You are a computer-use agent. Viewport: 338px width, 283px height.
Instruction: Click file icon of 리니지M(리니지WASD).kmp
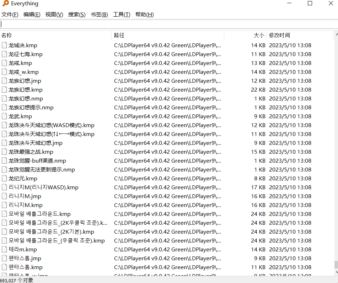pyautogui.click(x=4, y=187)
